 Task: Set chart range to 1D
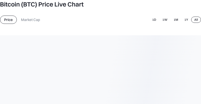[x=154, y=20]
